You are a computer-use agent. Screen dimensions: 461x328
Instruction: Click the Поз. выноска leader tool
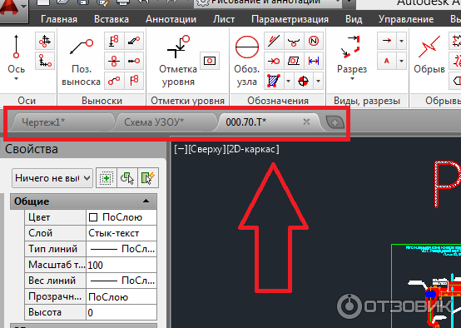[x=82, y=62]
